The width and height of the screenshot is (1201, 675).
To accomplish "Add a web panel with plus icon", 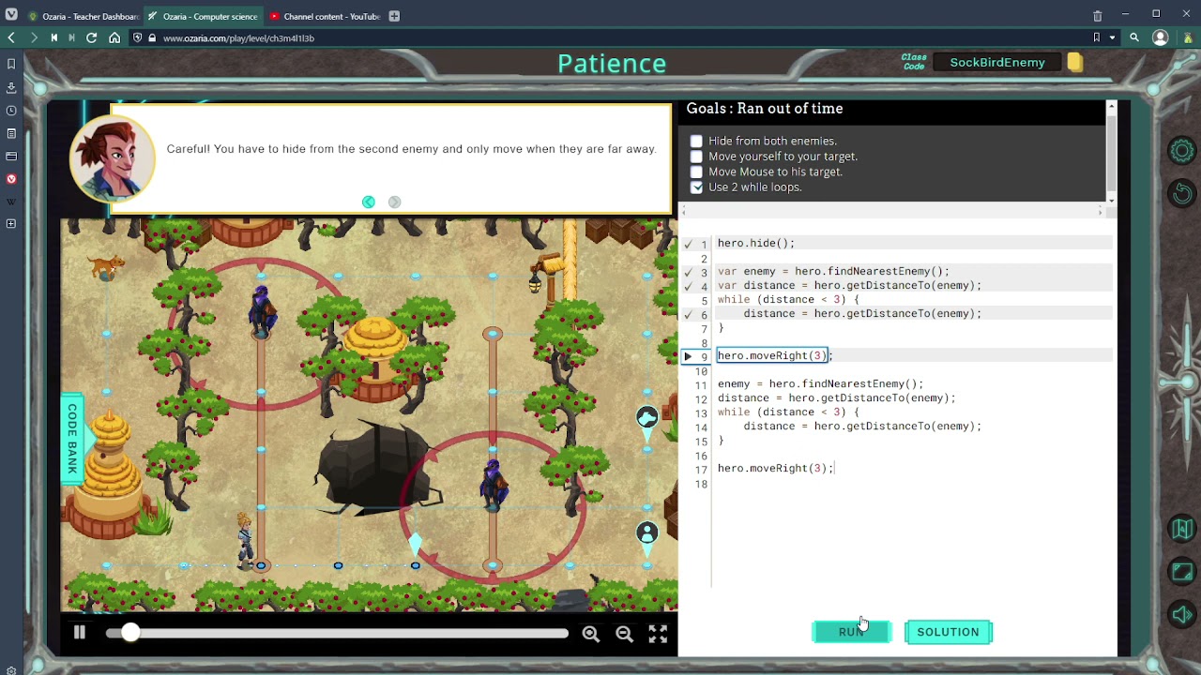I will (x=11, y=224).
